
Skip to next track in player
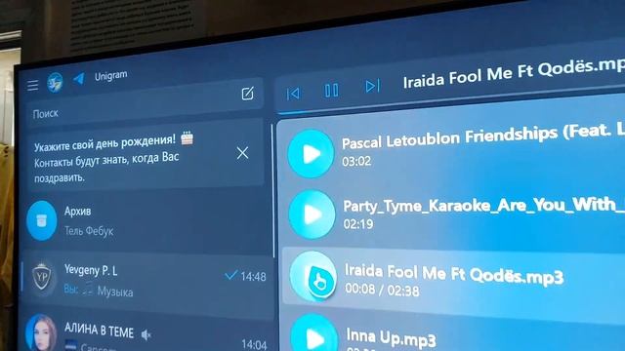pyautogui.click(x=372, y=86)
